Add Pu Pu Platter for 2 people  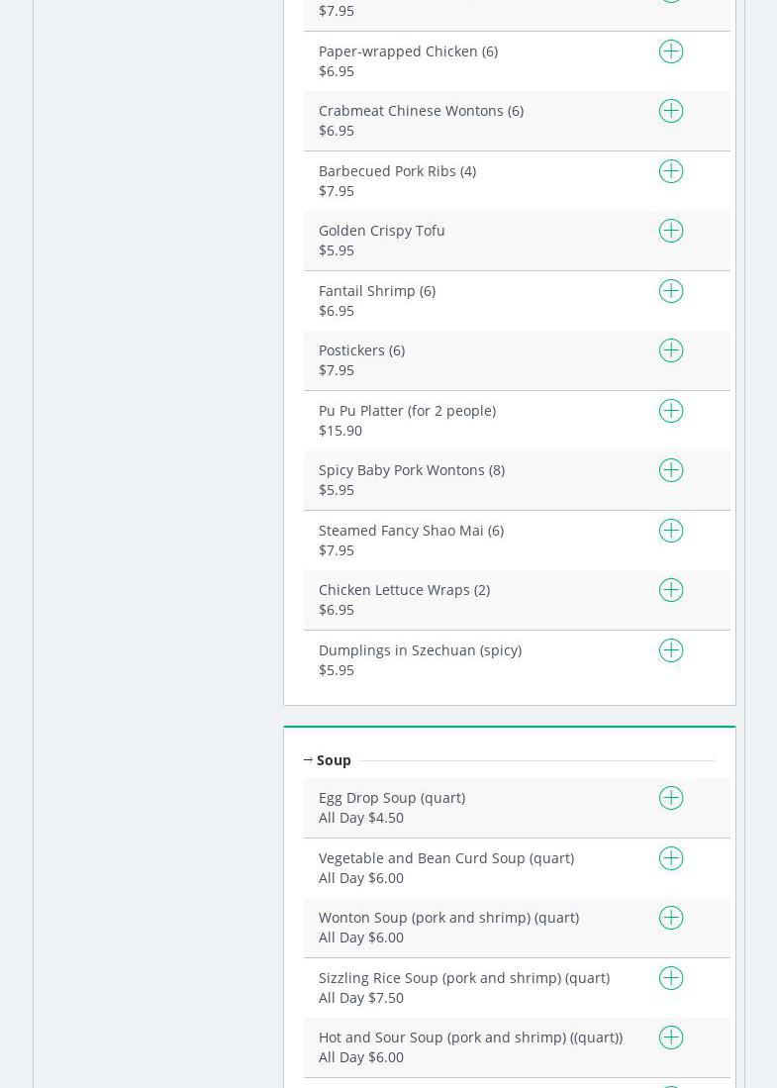pos(671,411)
